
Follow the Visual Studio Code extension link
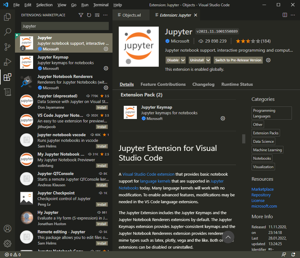[148, 174]
